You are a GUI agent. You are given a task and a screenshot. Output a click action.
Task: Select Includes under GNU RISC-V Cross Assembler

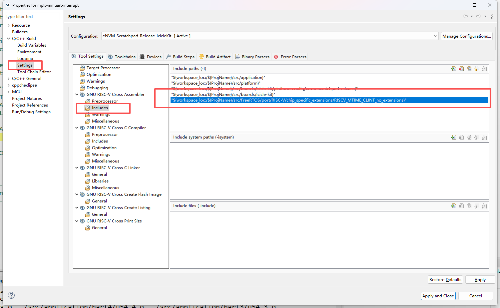100,108
